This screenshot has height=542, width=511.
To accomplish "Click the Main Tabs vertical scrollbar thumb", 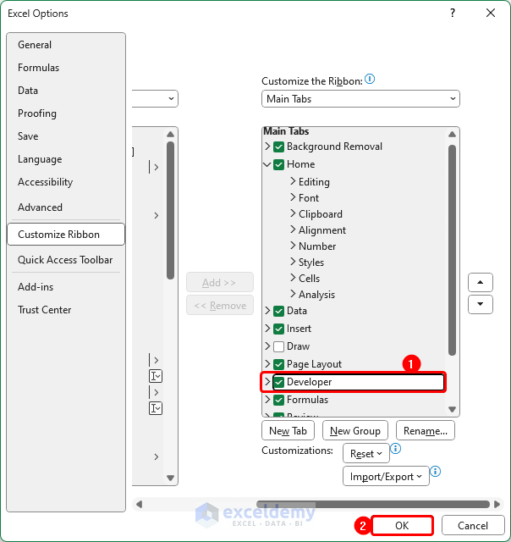I will point(452,250).
